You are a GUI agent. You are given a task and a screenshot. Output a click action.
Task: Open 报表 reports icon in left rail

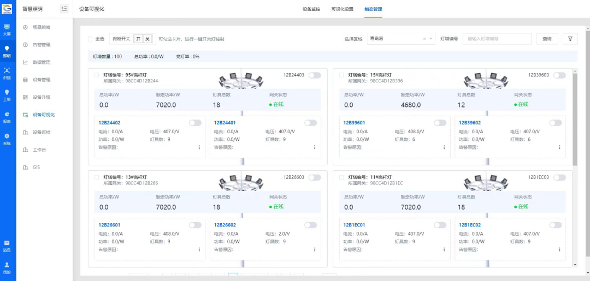[x=7, y=117]
